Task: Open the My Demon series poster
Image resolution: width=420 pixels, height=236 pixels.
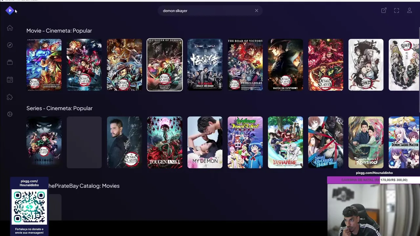Action: point(205,142)
